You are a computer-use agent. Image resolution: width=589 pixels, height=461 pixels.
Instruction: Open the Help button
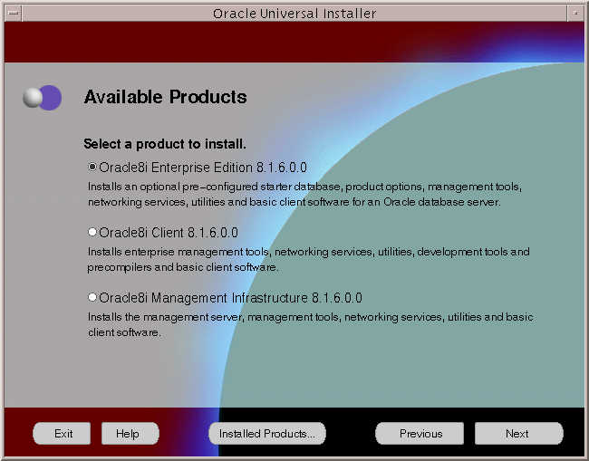tap(130, 434)
